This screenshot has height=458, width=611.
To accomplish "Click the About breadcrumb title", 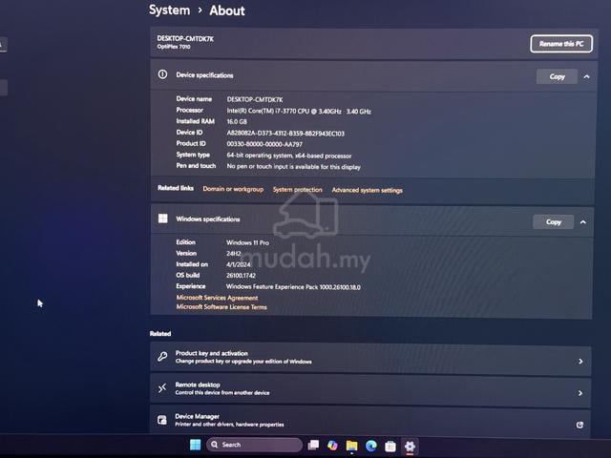I will pyautogui.click(x=227, y=10).
